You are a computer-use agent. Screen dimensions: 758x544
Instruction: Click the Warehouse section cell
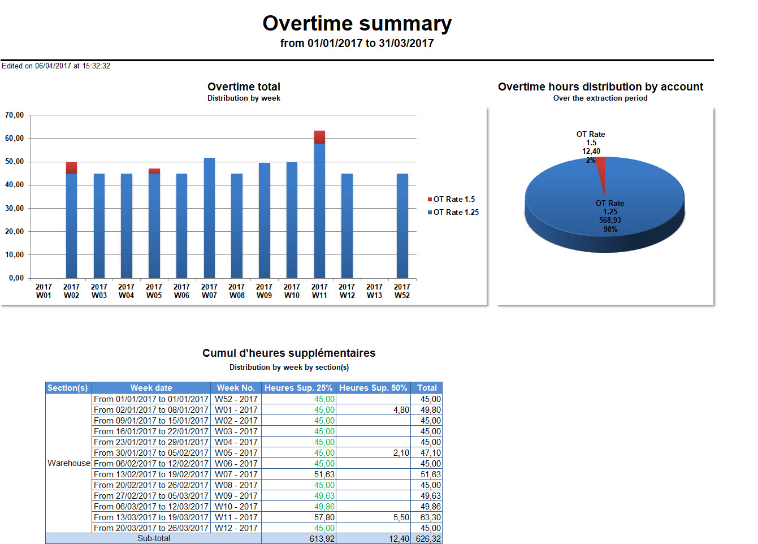68,463
